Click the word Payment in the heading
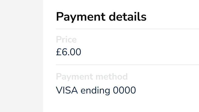This screenshot has width=199, height=112. pyautogui.click(x=81, y=17)
